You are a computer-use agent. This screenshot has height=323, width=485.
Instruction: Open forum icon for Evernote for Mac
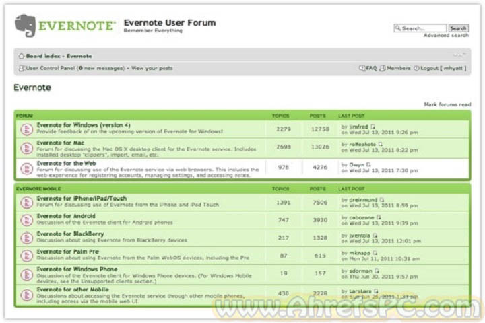click(x=27, y=148)
